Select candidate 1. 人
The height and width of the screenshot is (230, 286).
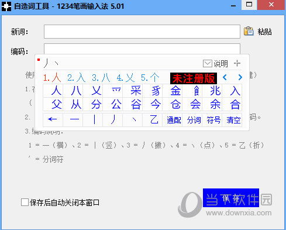52,78
